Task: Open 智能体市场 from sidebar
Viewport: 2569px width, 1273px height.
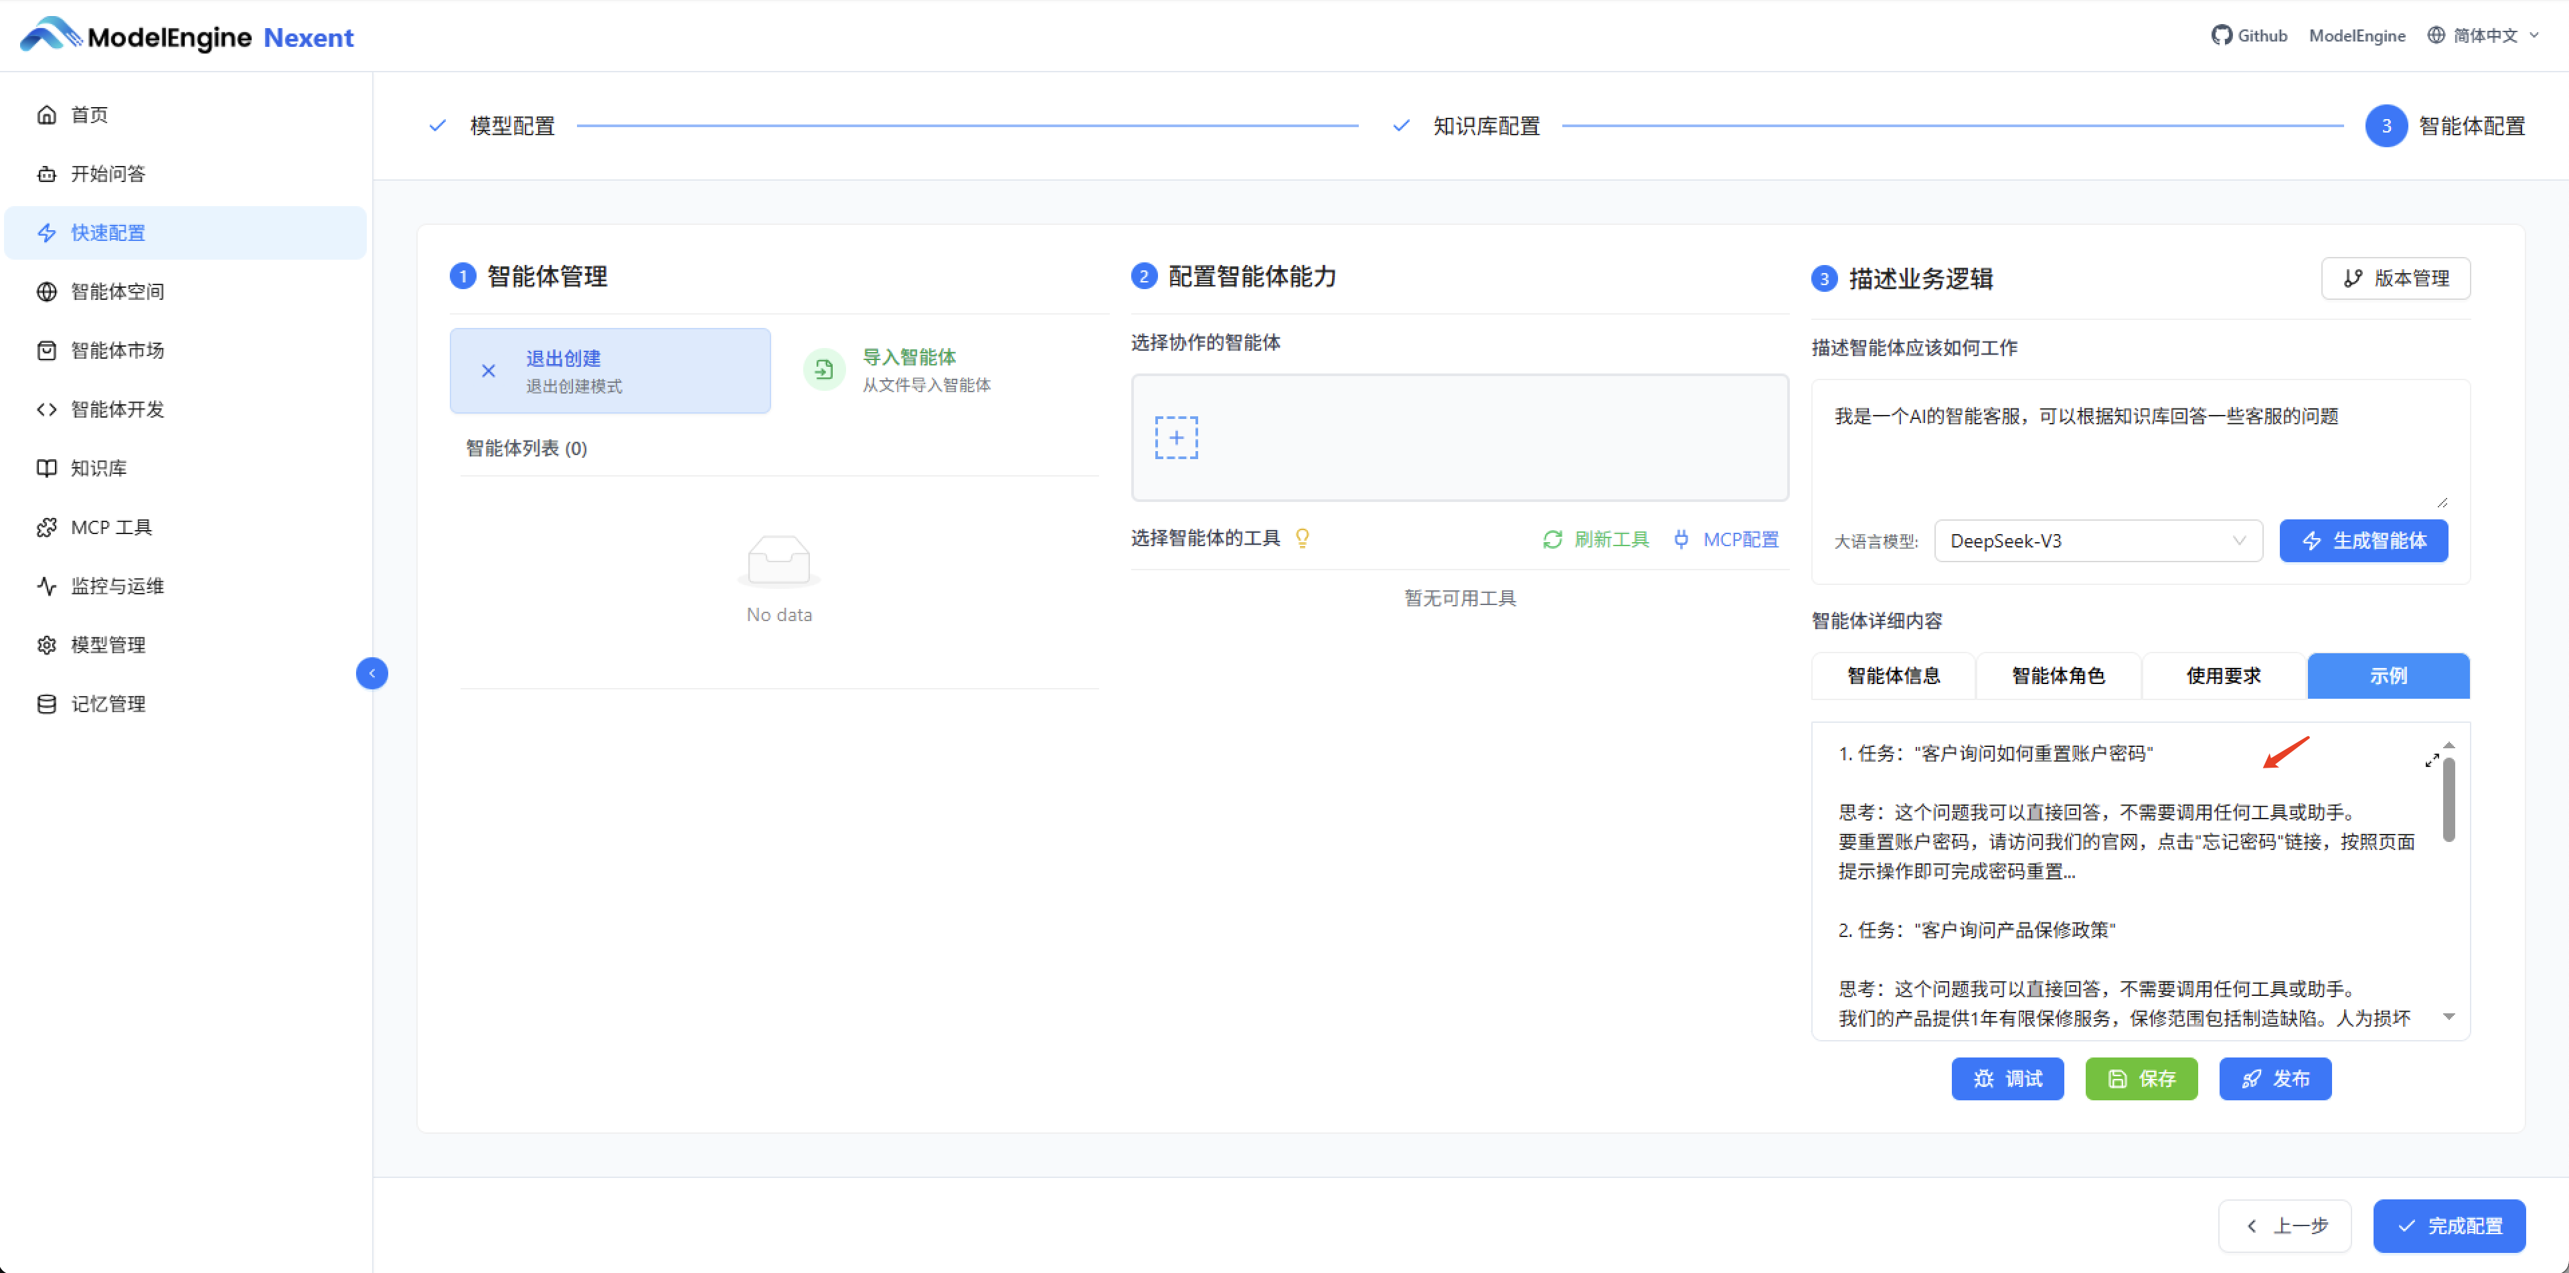Action: [x=118, y=350]
